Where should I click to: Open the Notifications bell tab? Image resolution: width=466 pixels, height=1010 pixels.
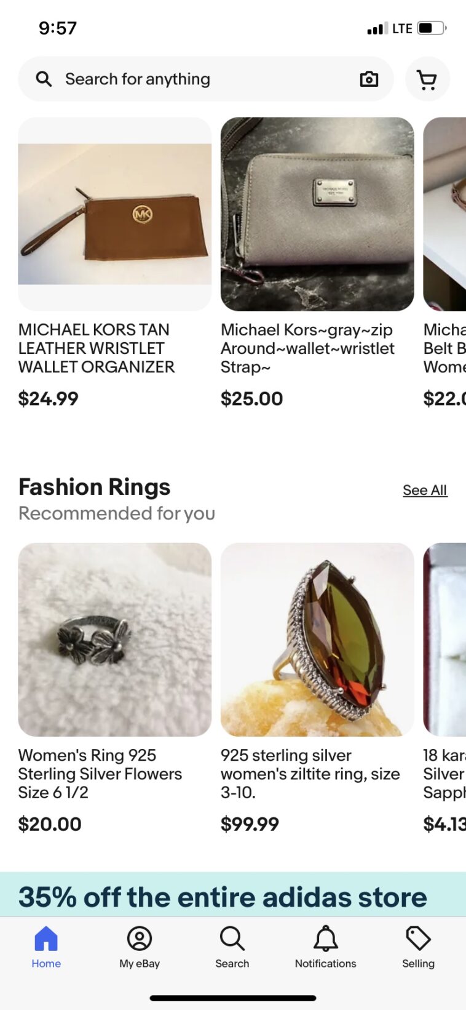click(x=325, y=947)
